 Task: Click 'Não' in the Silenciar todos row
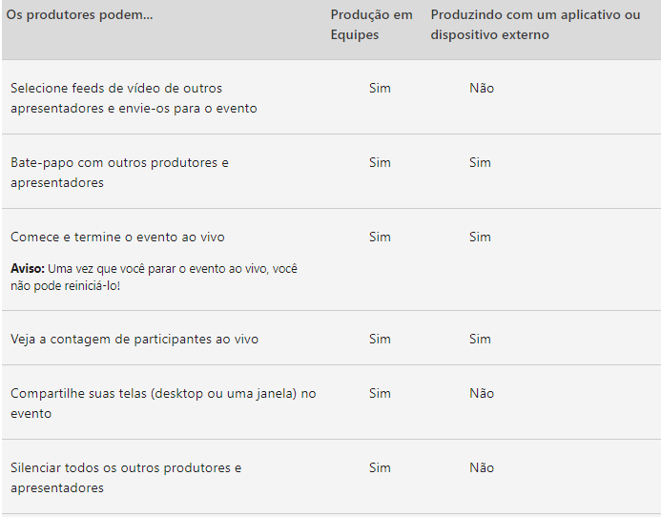(482, 467)
